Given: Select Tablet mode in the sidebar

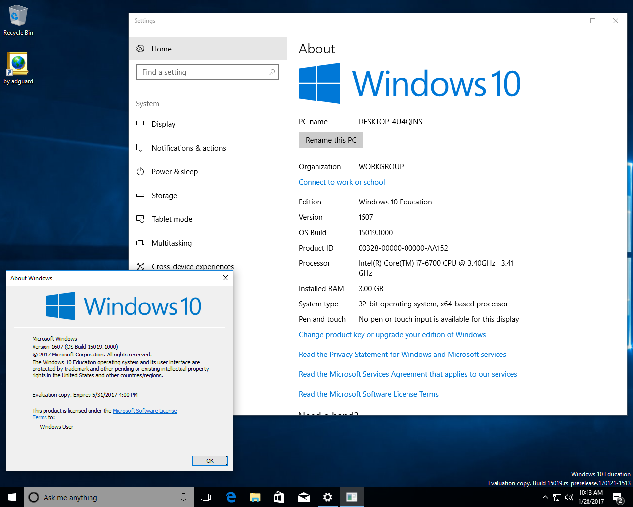Looking at the screenshot, I should (208, 219).
